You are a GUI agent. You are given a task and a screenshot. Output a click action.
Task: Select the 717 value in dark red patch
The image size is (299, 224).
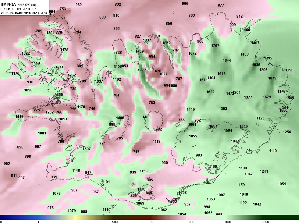136,152
